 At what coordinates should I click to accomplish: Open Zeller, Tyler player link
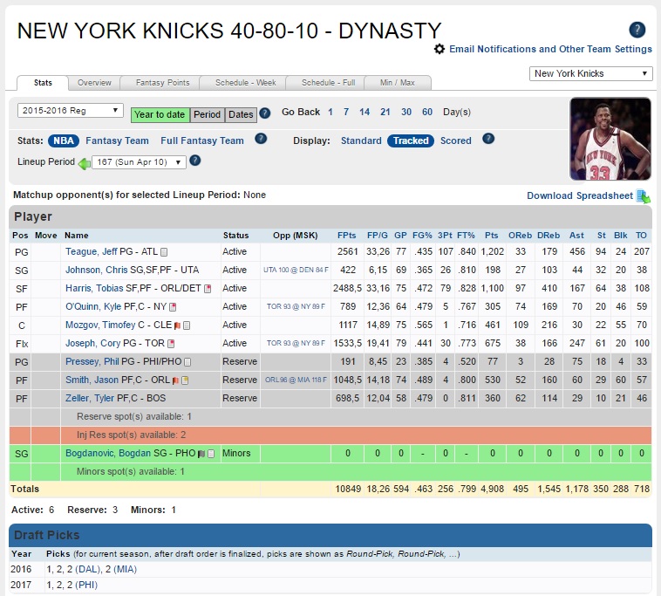click(90, 398)
